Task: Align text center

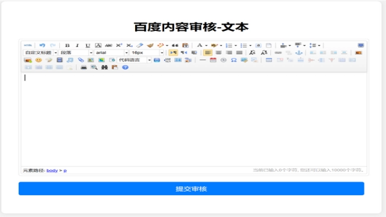Action: [218, 52]
